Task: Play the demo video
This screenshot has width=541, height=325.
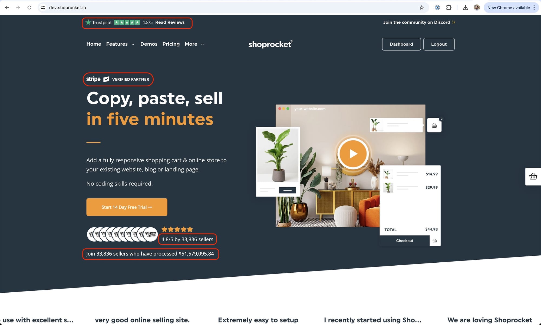Action: coord(353,154)
